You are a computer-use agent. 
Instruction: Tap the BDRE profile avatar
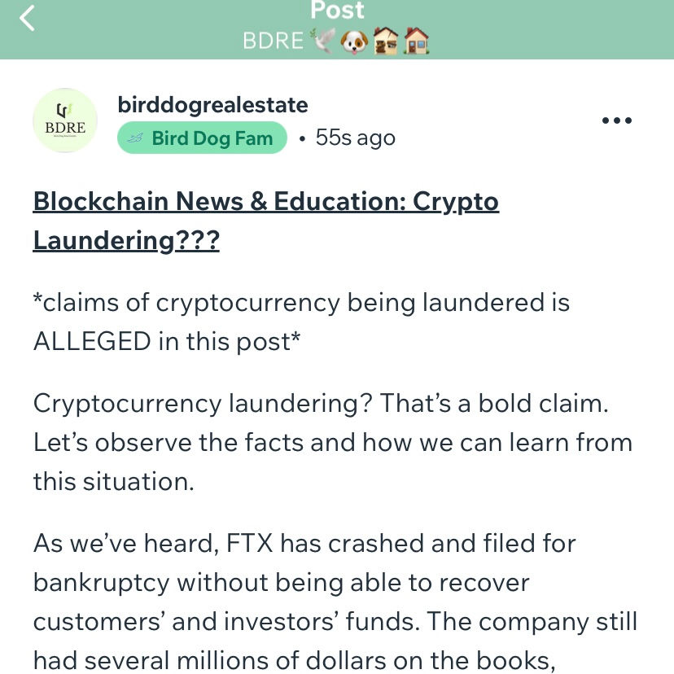click(65, 120)
